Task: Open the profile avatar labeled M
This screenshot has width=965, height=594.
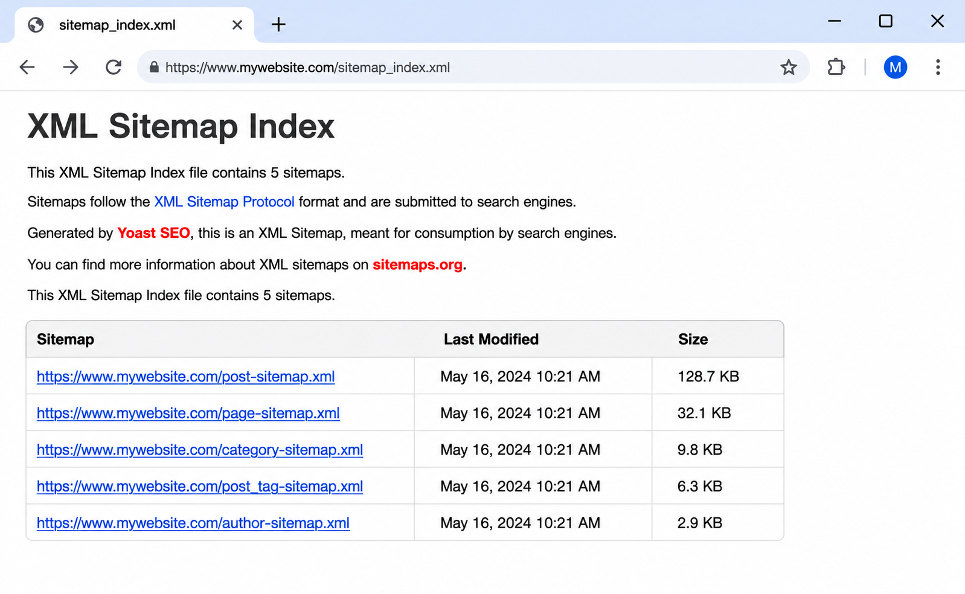Action: click(x=895, y=67)
